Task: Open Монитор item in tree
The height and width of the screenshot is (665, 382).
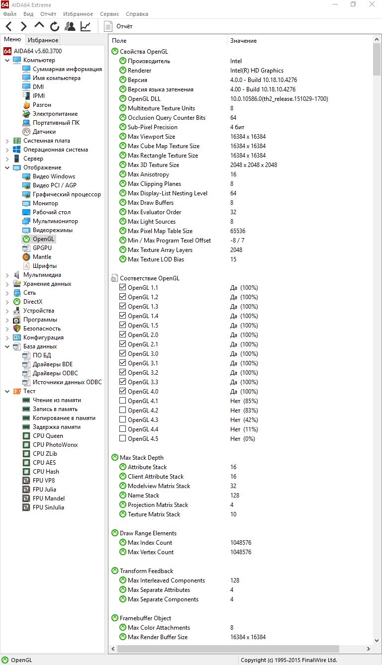Action: click(x=45, y=203)
